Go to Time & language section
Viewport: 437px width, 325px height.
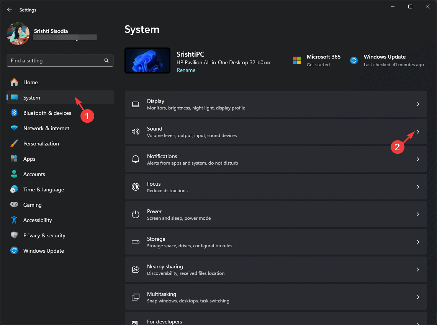(43, 189)
